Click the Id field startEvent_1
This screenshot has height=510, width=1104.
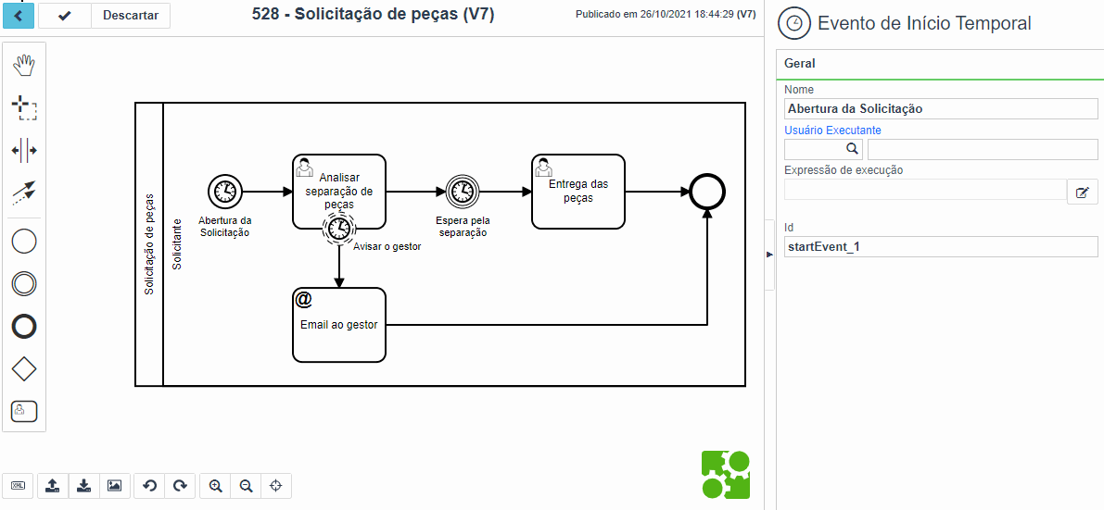pyautogui.click(x=941, y=247)
